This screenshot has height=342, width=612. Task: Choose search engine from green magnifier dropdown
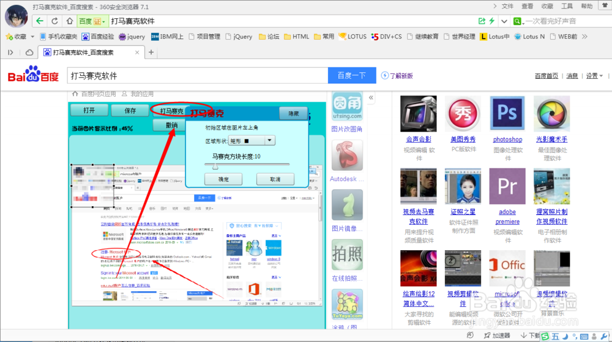click(518, 21)
